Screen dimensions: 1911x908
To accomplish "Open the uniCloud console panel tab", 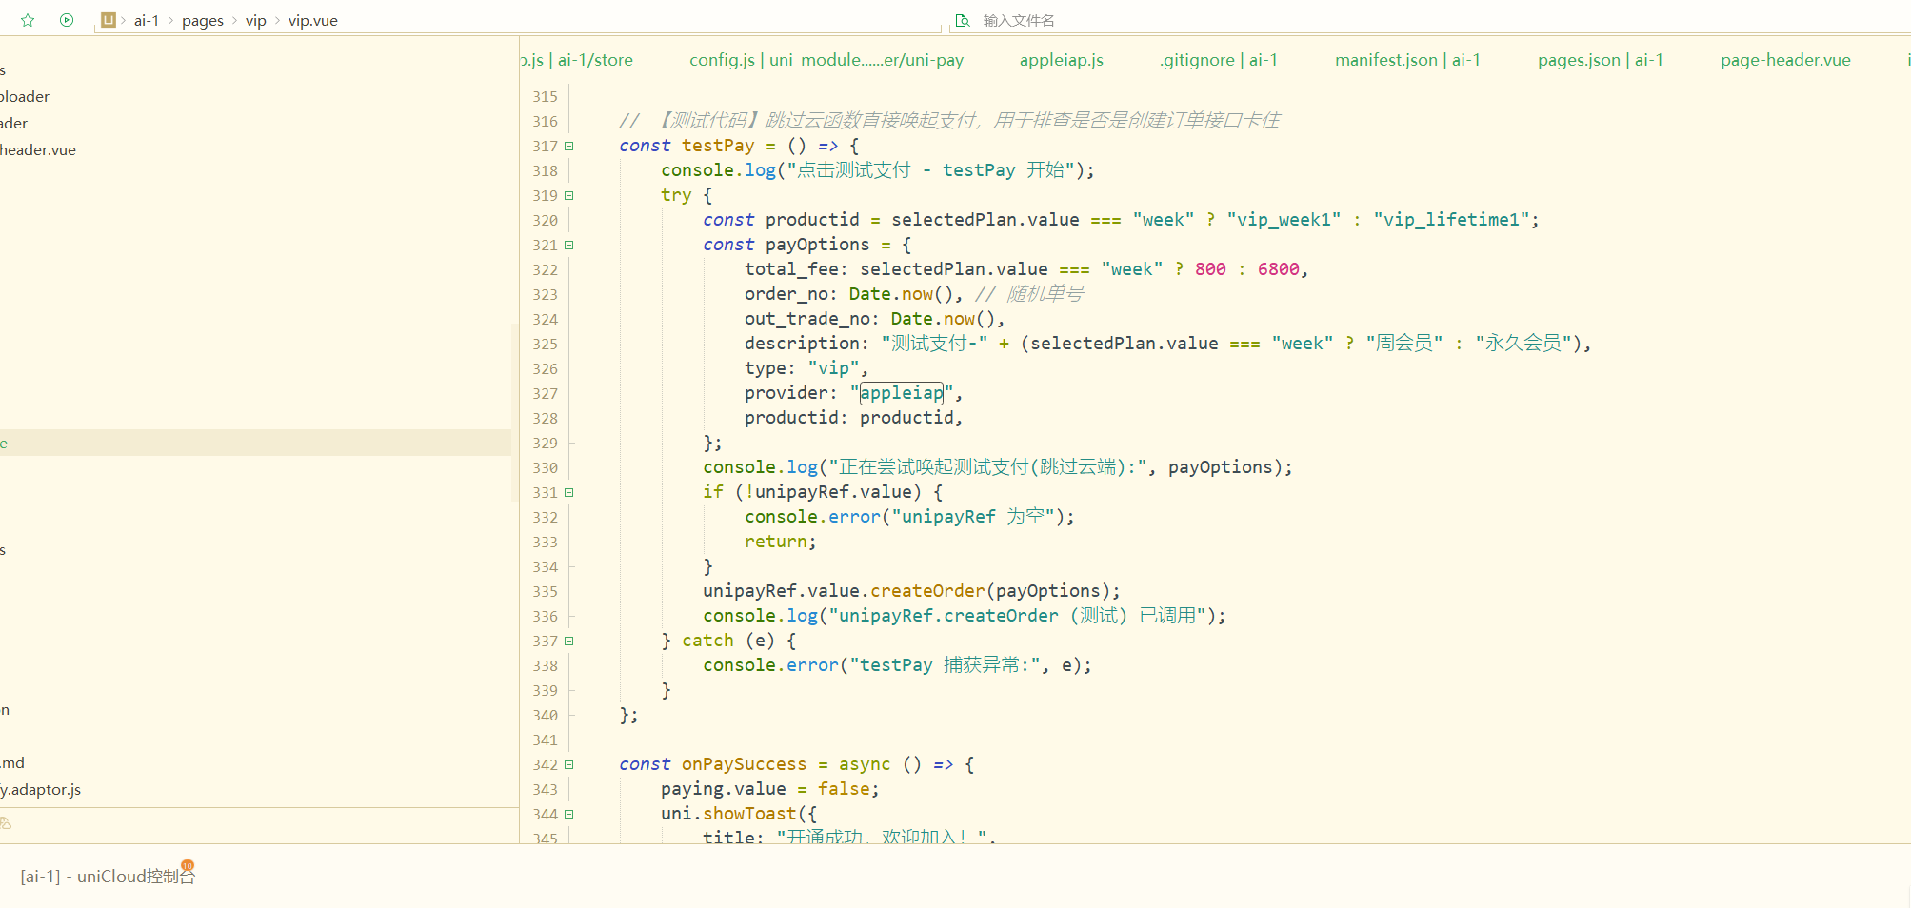I will click(x=107, y=876).
